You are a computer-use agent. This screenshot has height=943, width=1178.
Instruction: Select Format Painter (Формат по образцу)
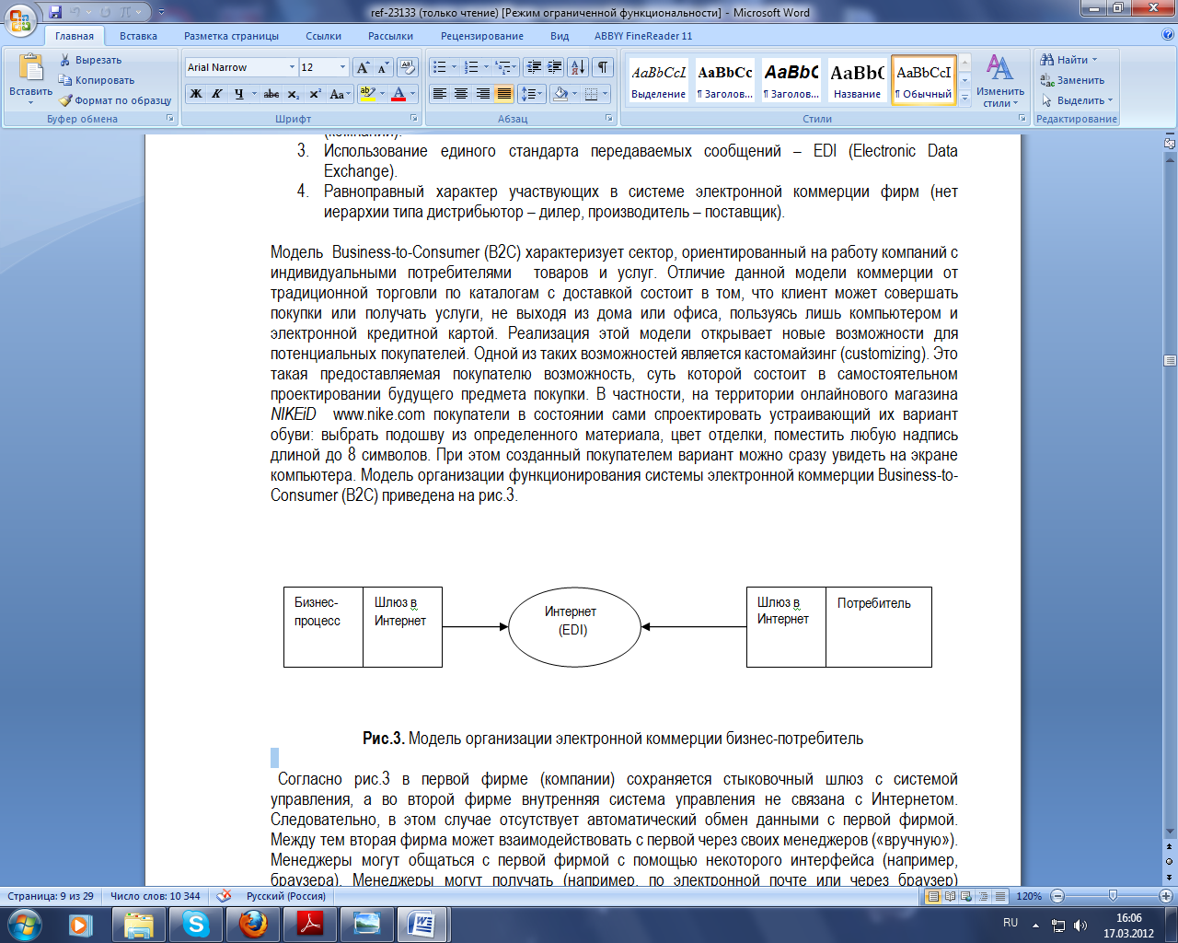click(115, 100)
